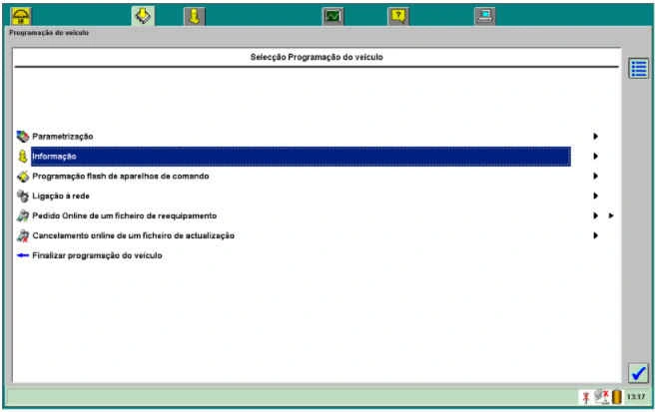The image size is (658, 412).
Task: Click the network disconnected status icon
Action: coord(600,397)
